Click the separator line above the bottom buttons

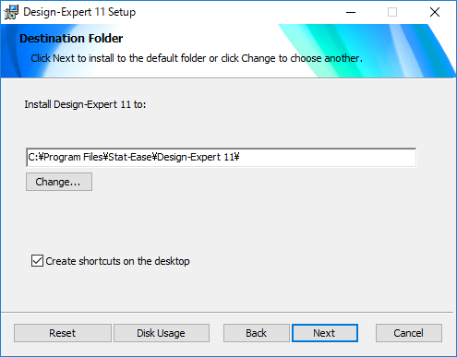tap(227, 313)
